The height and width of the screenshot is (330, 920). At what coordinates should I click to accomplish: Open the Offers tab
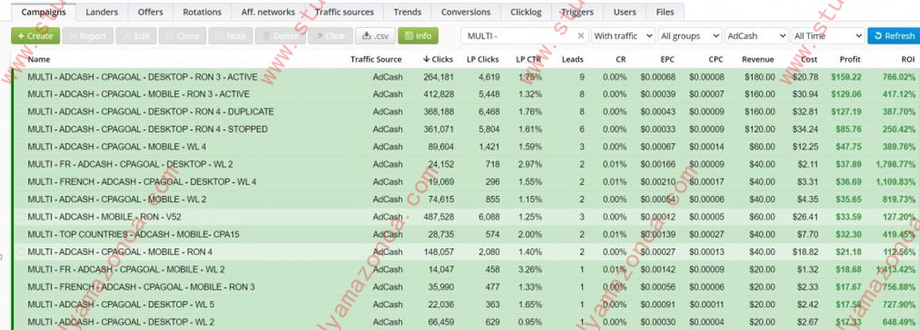click(x=150, y=12)
